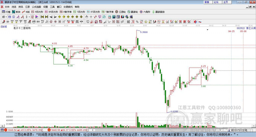Click the 客服 customer service button
This screenshot has height=137, width=256.
(207, 2)
